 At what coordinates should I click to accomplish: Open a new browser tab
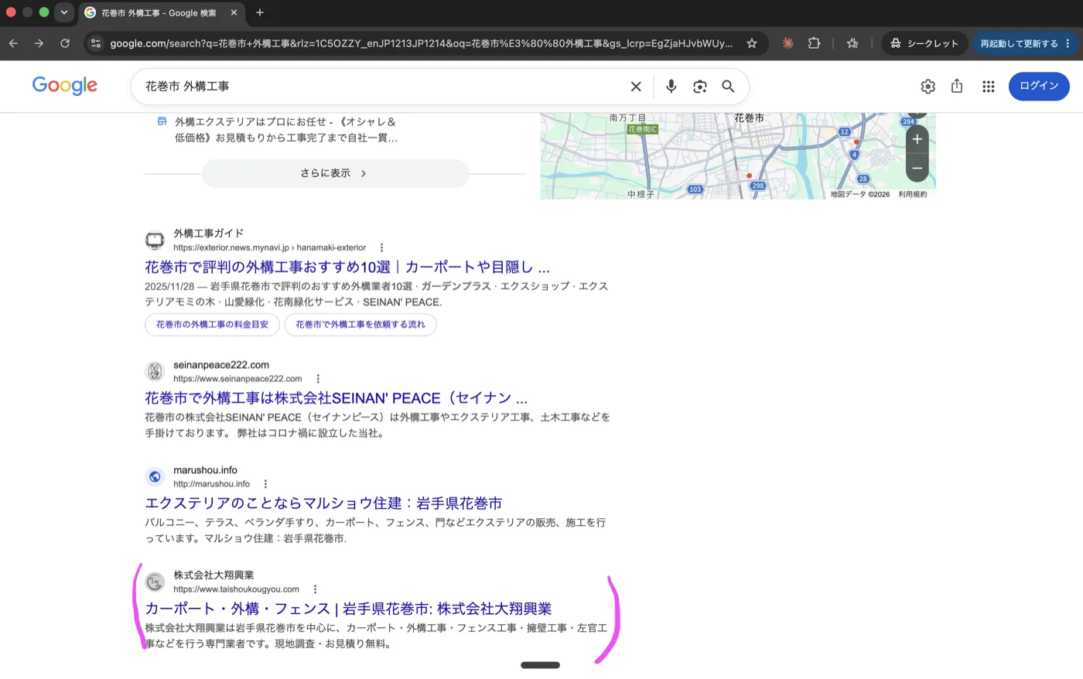pyautogui.click(x=260, y=12)
